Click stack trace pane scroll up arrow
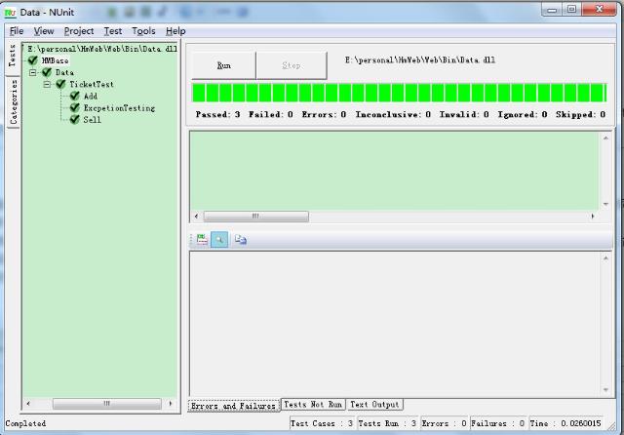This screenshot has width=624, height=435. [605, 258]
